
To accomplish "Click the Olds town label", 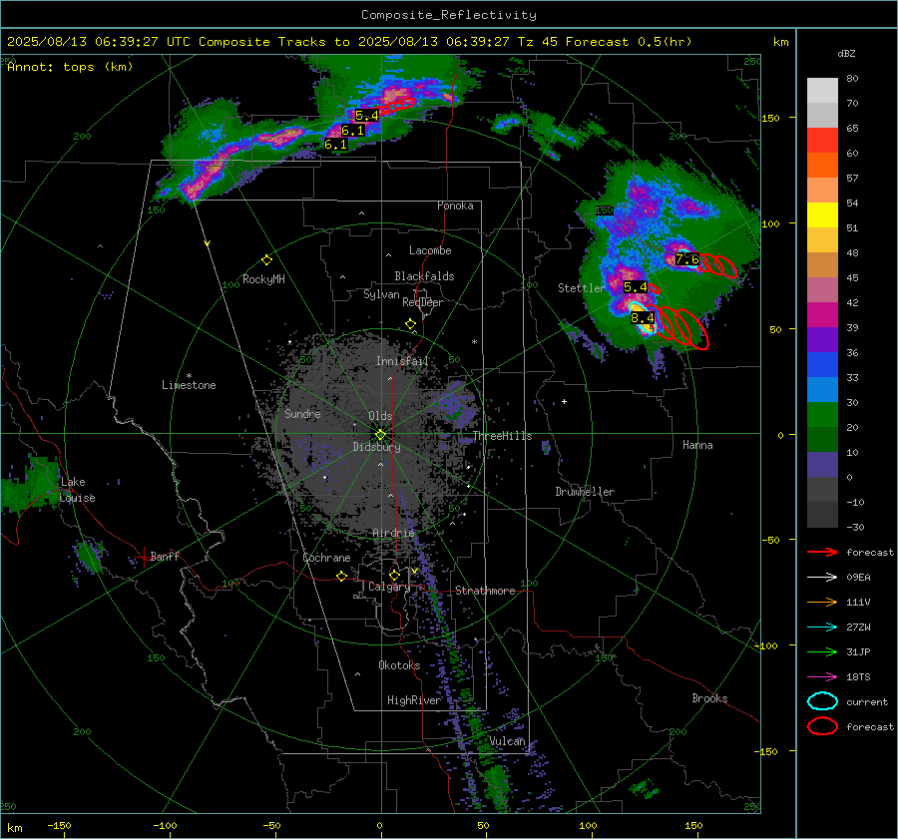I will click(380, 416).
